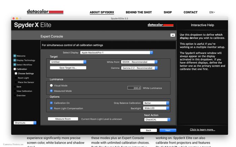Click the 'Click to learn more' link

202,130
